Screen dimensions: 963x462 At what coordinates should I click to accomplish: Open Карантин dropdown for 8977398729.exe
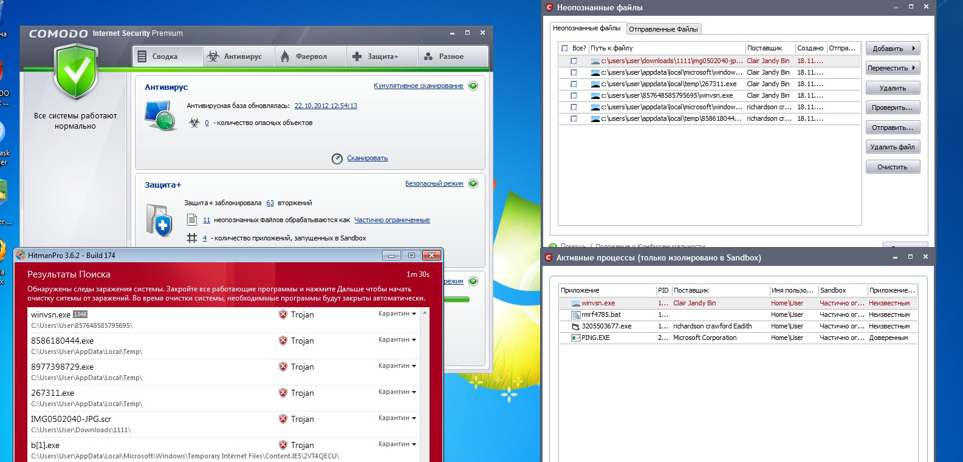397,366
